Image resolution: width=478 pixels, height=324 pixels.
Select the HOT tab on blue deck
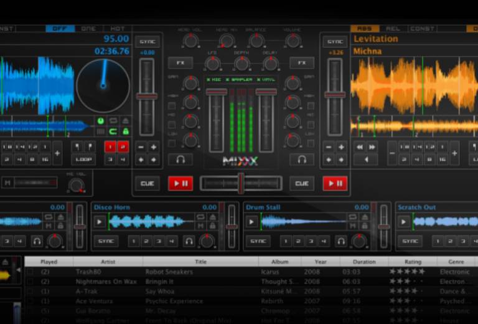(118, 29)
